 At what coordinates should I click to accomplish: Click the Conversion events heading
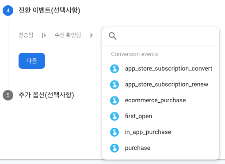[134, 54]
